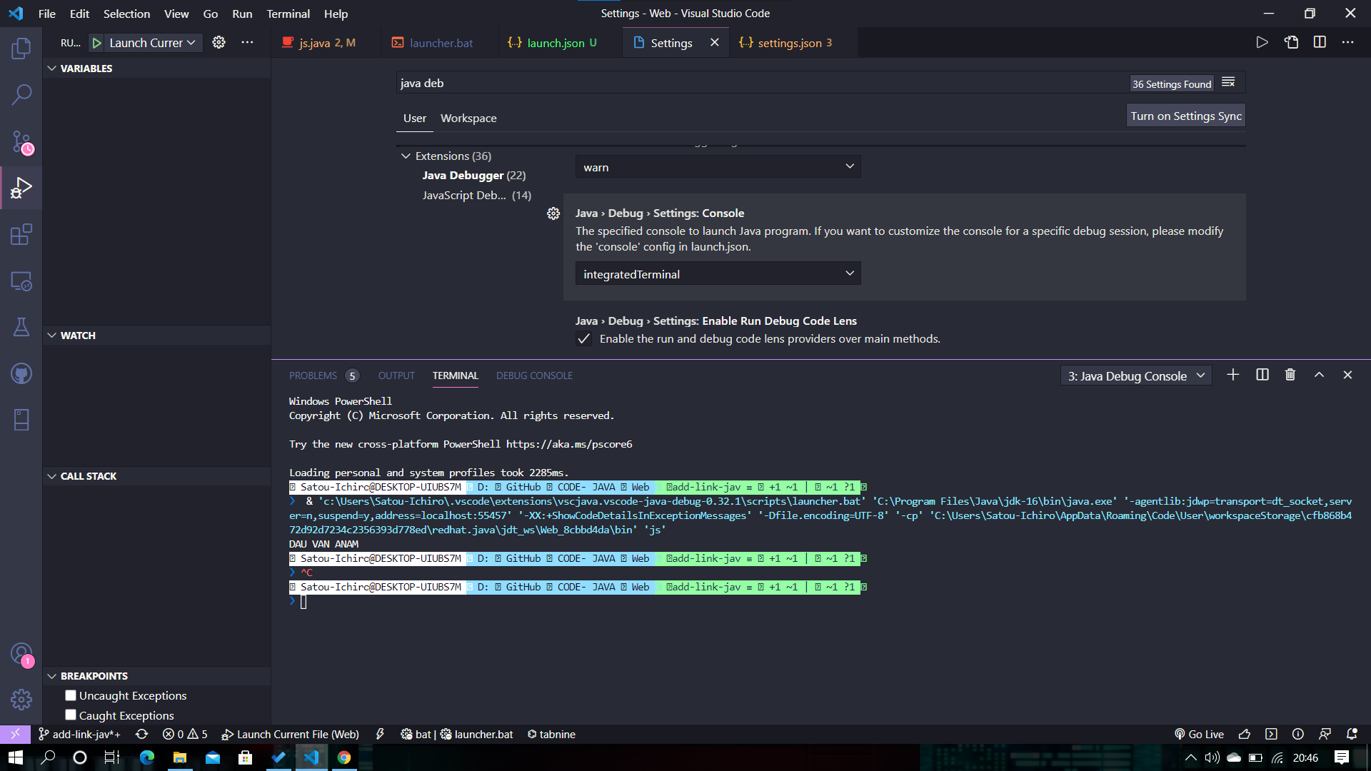Open the Java Debug Console terminal selector

pos(1135,376)
